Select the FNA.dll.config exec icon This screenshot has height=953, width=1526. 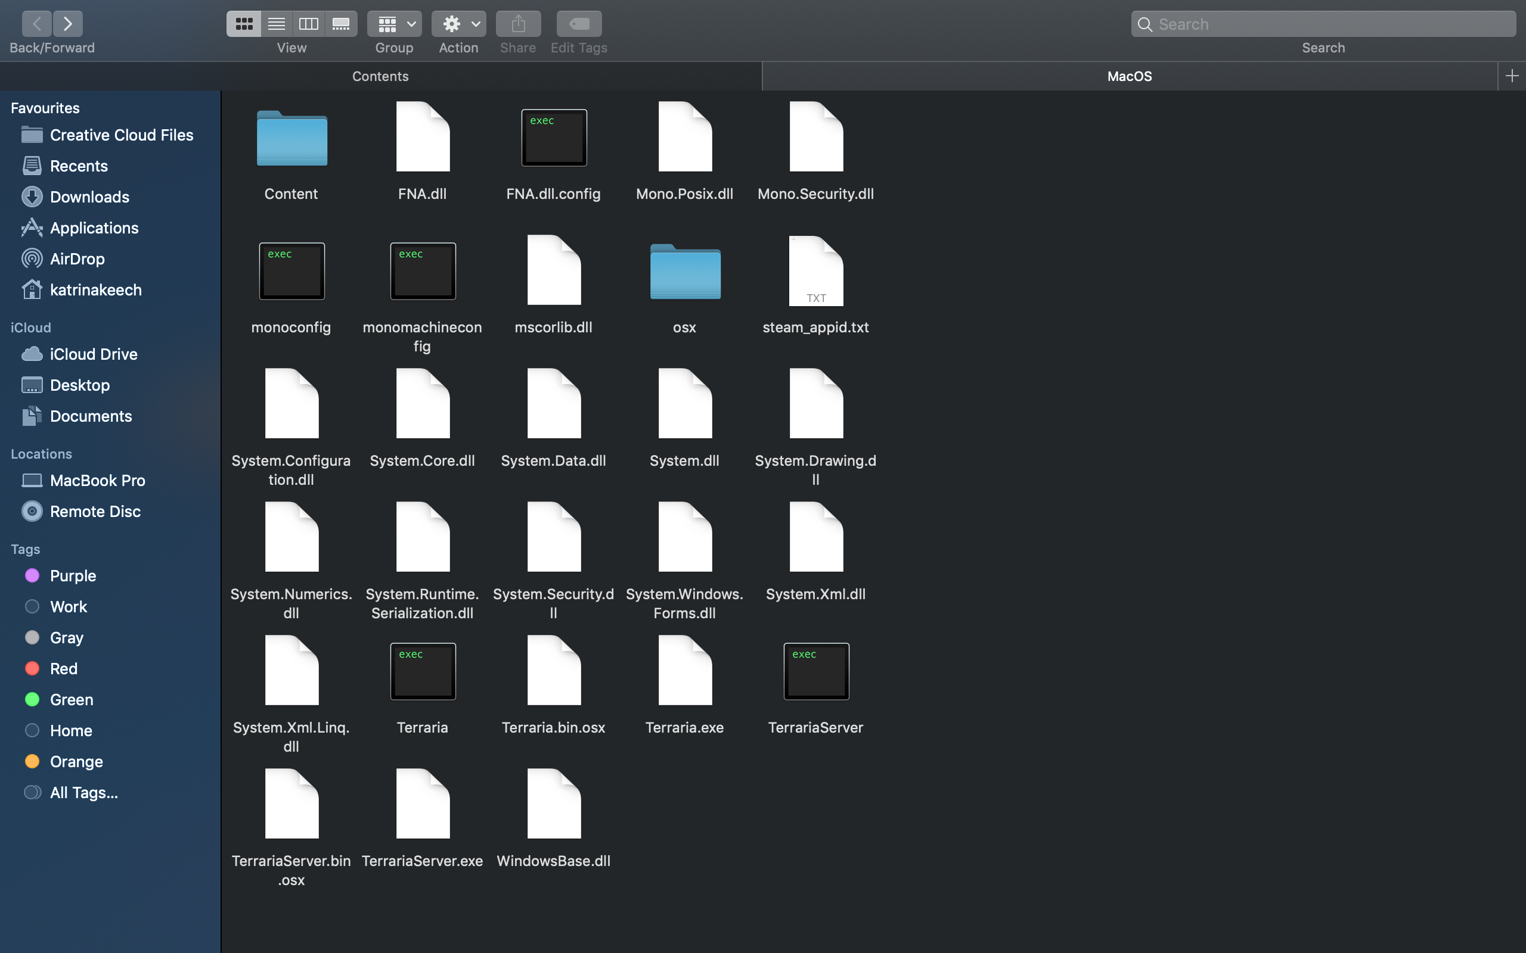[554, 138]
